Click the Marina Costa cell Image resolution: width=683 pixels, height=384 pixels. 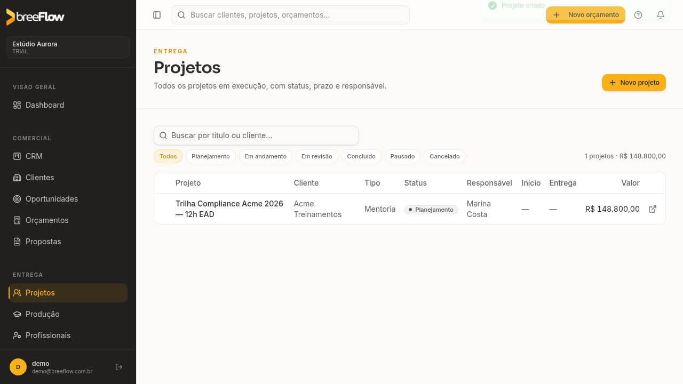479,209
